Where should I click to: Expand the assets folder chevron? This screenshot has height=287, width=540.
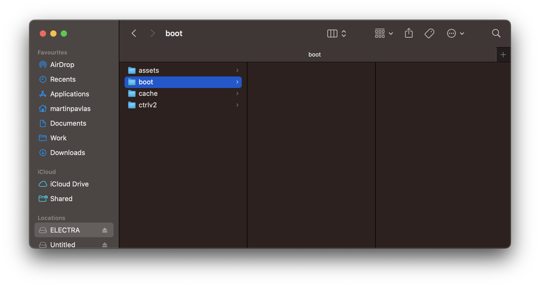[x=237, y=70]
